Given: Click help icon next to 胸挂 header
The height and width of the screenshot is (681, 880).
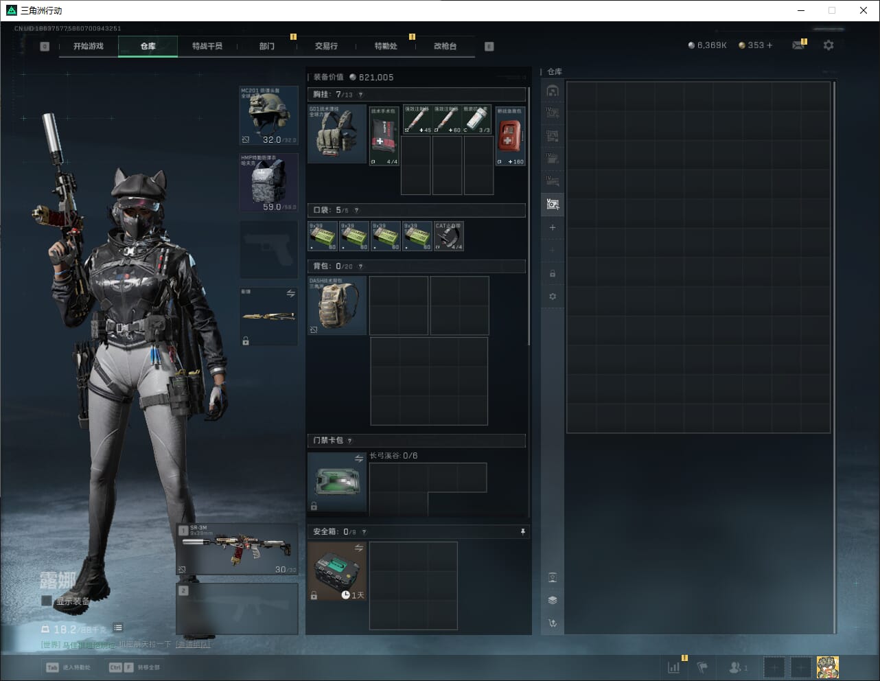Looking at the screenshot, I should point(360,95).
